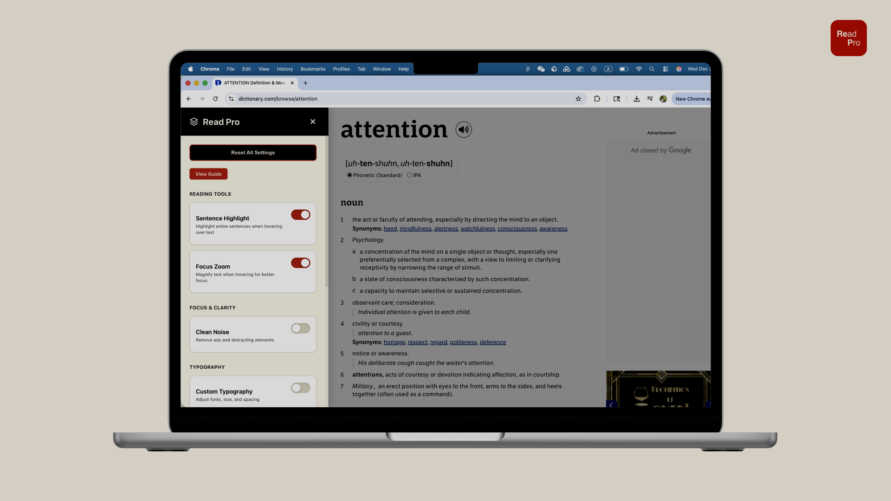The image size is (891, 501).
Task: Bookmark page with the star icon
Action: click(x=578, y=99)
